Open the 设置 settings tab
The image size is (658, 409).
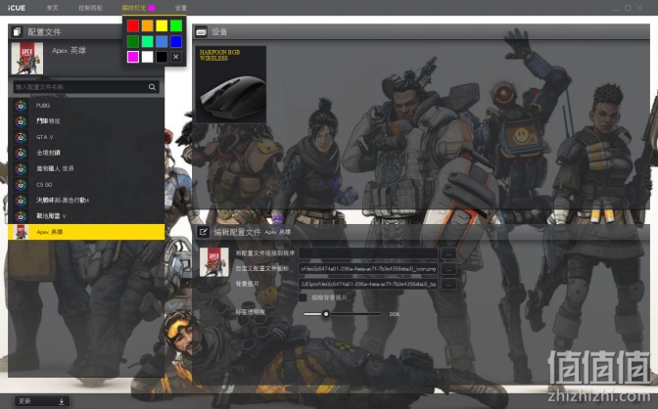coord(181,8)
